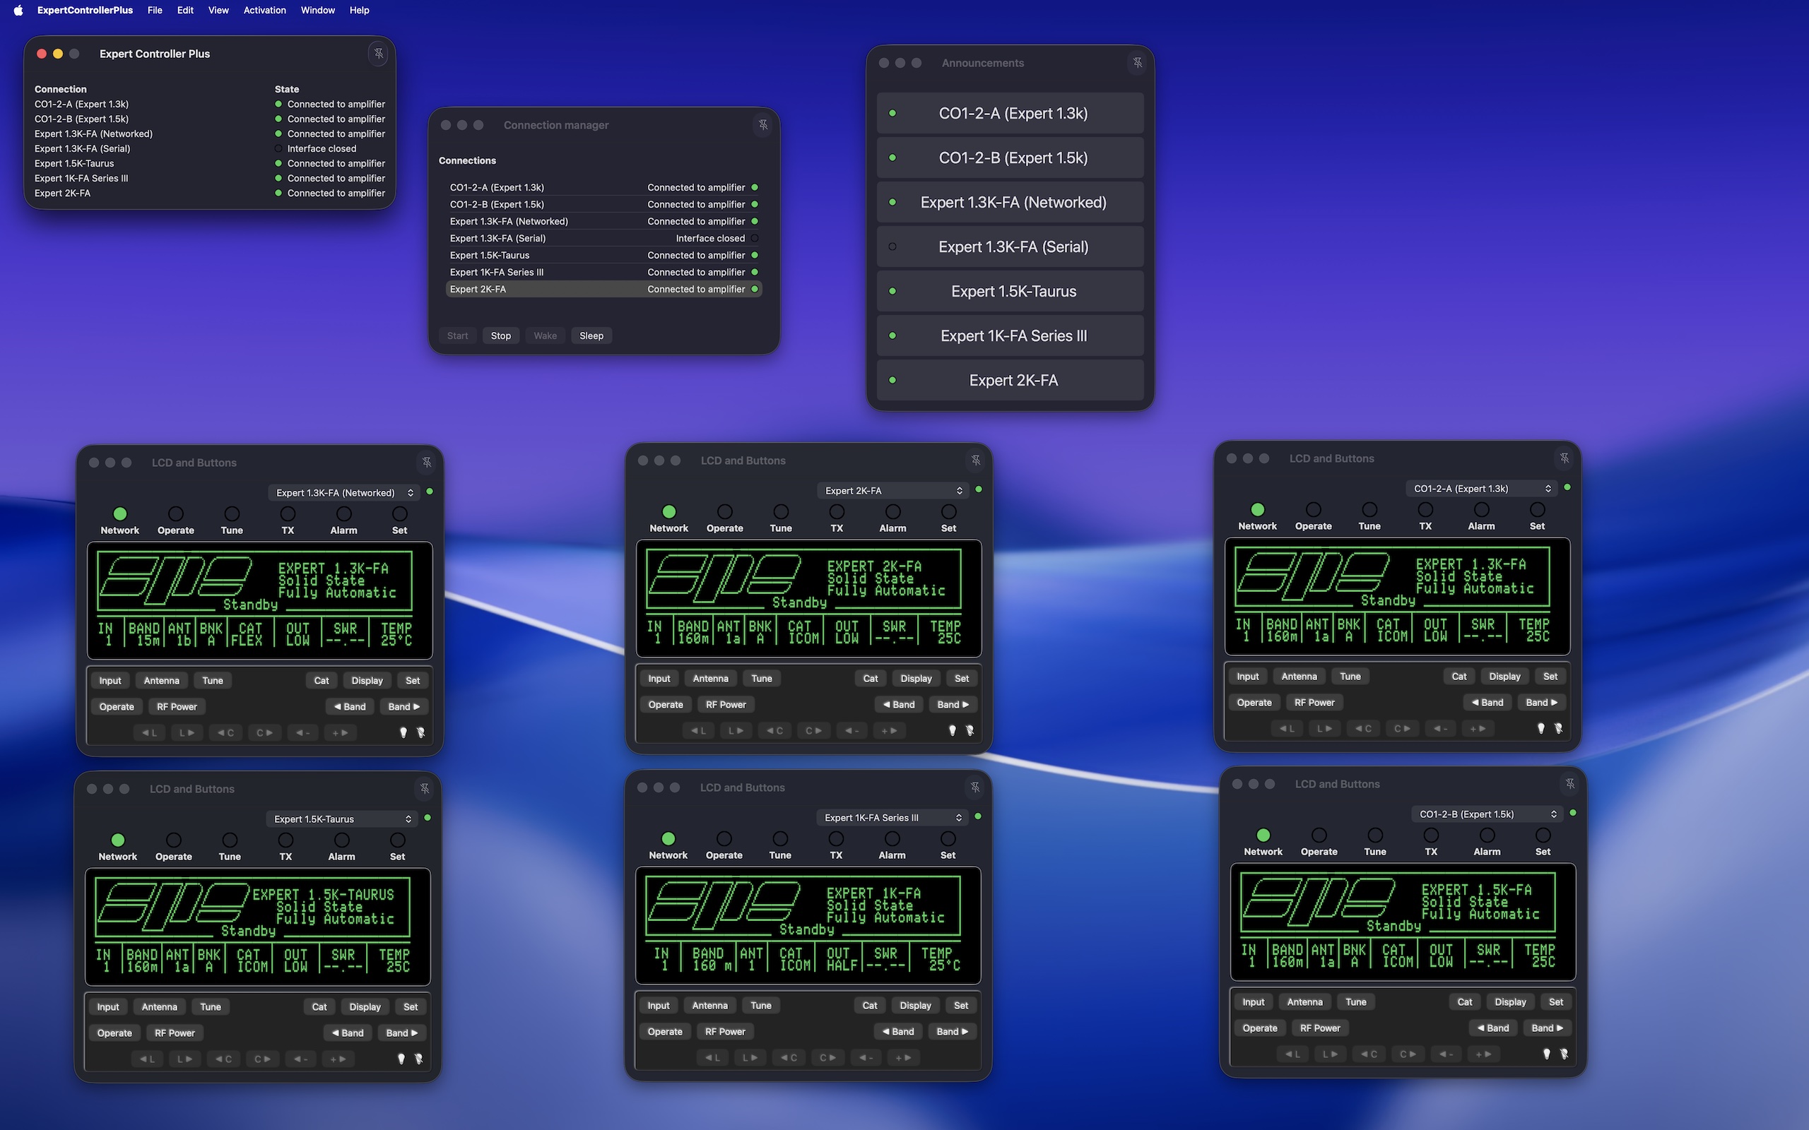Viewport: 1809px width, 1130px height.
Task: Pin the Connection manager window
Action: [x=762, y=125]
